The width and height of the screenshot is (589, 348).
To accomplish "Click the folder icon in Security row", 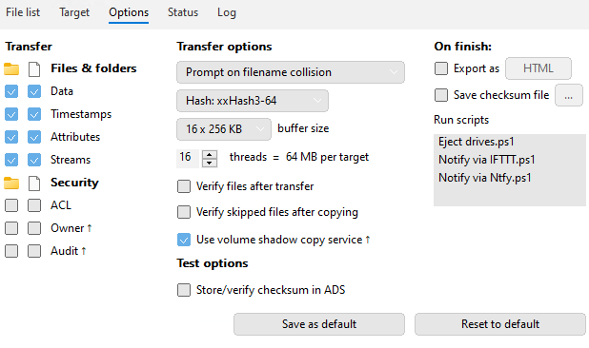I will tap(11, 184).
